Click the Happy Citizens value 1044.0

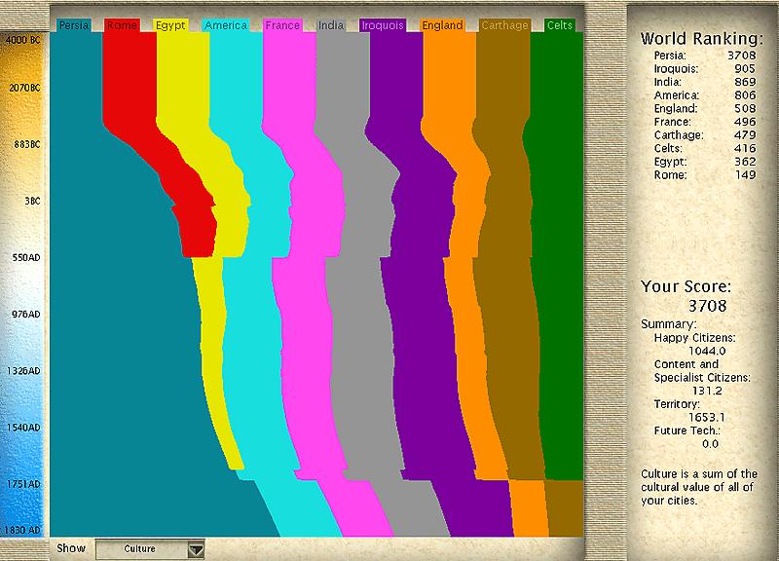coord(707,351)
